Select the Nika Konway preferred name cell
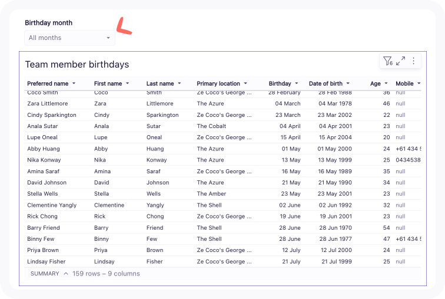The width and height of the screenshot is (445, 299). coord(44,160)
